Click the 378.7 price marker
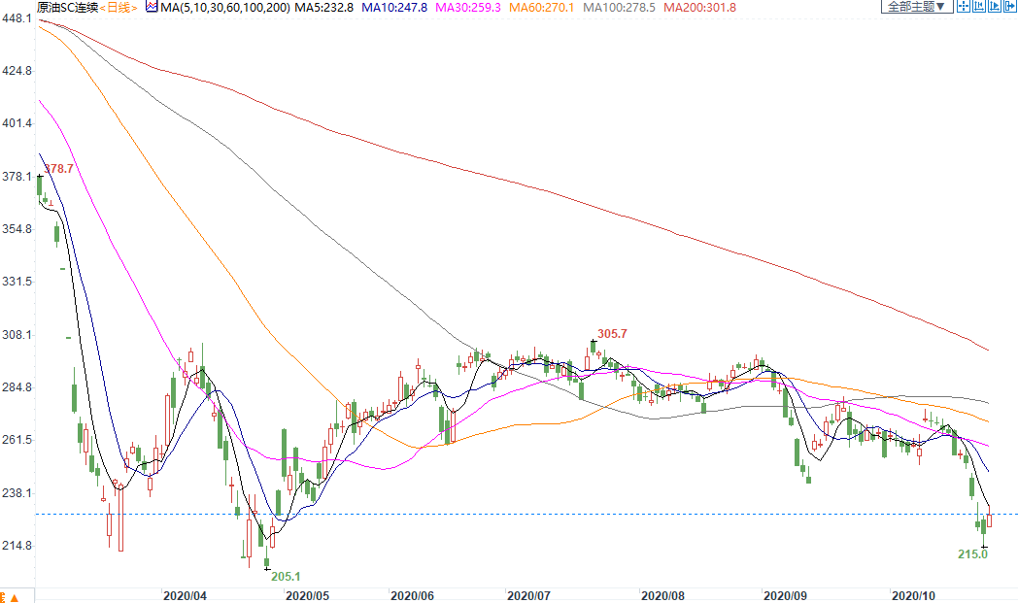The width and height of the screenshot is (1018, 603). [x=59, y=169]
